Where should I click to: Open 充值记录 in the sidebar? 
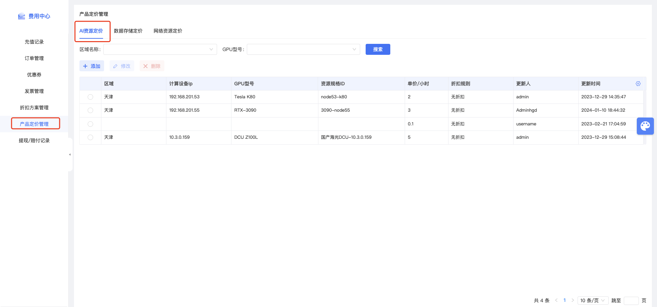click(x=34, y=42)
